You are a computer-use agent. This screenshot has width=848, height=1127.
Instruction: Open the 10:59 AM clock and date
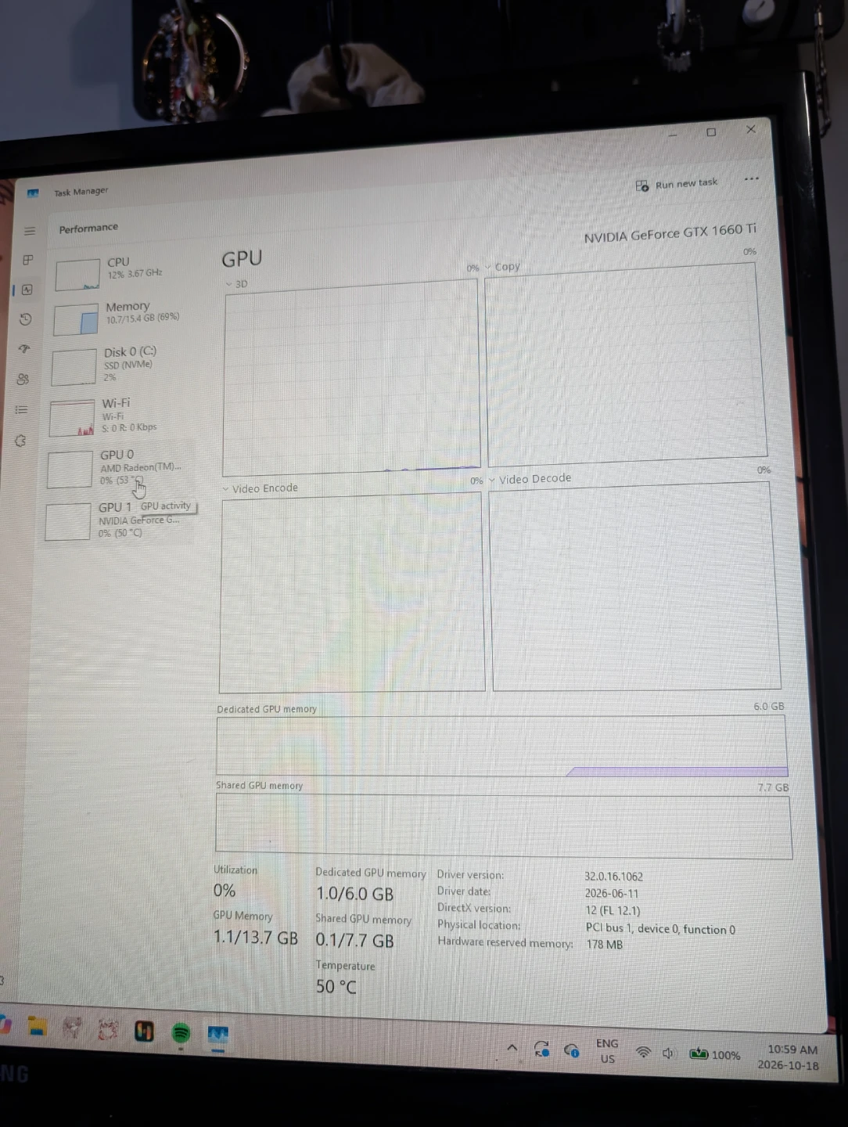[790, 1057]
